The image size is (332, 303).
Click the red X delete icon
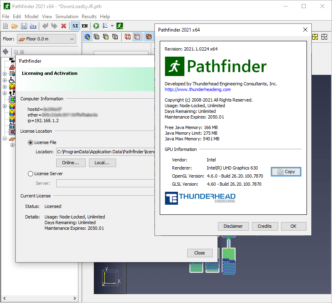coord(63,26)
